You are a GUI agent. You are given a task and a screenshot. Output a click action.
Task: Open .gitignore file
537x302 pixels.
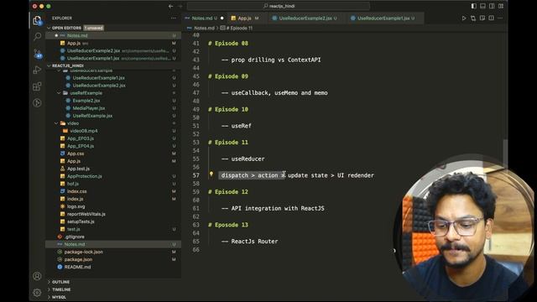(75, 236)
